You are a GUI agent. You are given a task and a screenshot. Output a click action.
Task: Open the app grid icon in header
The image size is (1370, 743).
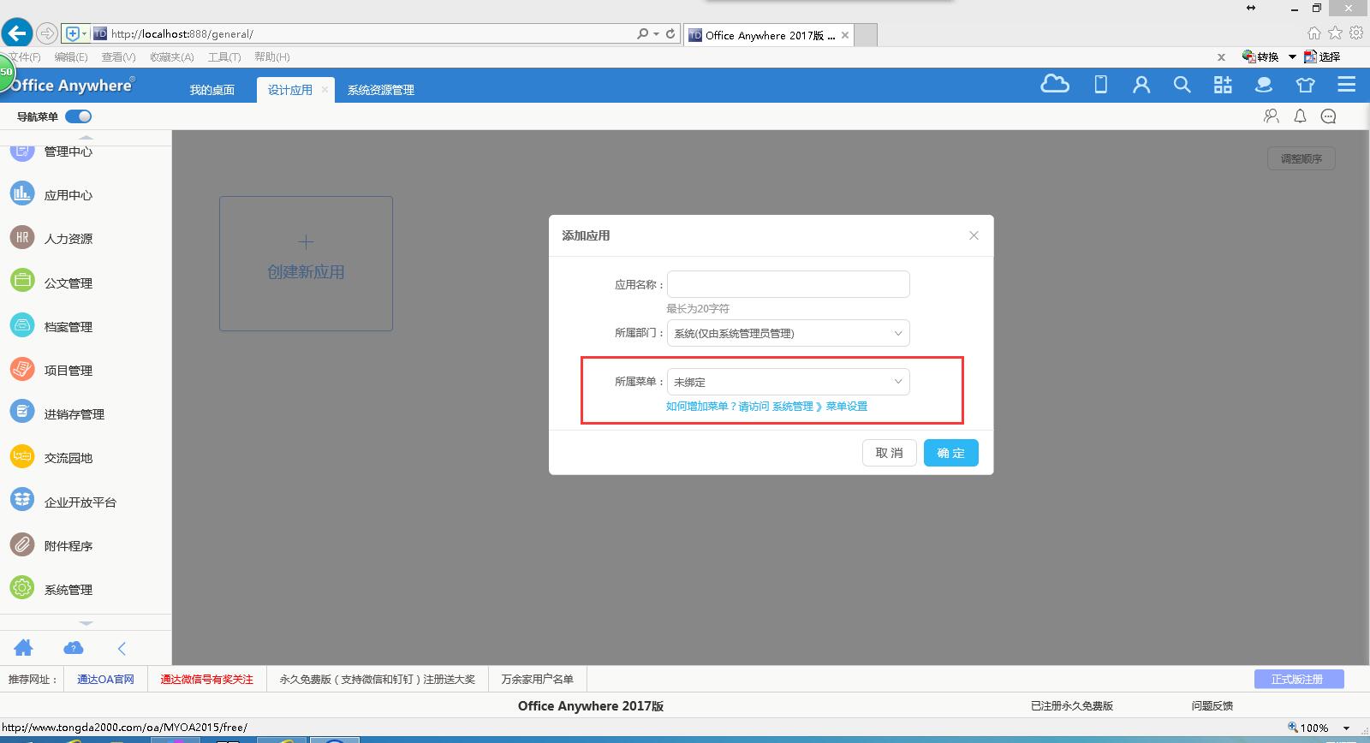point(1223,84)
